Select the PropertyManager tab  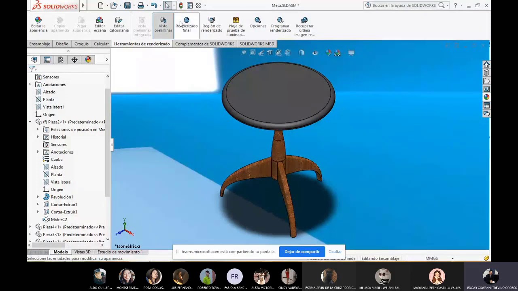[47, 60]
